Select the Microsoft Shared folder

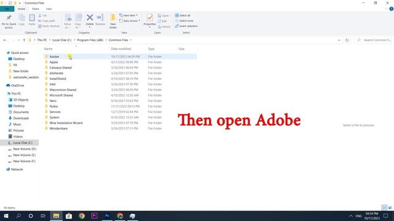pyautogui.click(x=61, y=95)
